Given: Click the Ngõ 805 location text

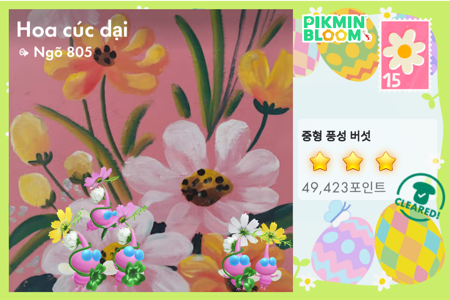Looking at the screenshot, I should point(63,52).
